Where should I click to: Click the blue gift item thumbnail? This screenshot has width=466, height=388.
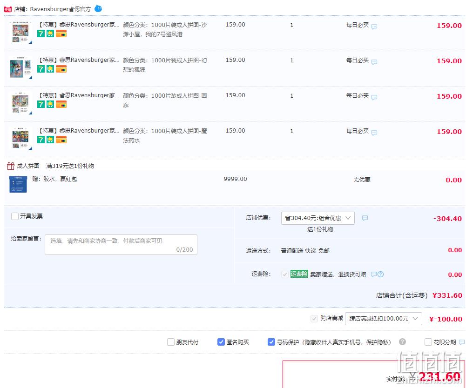[x=18, y=185]
